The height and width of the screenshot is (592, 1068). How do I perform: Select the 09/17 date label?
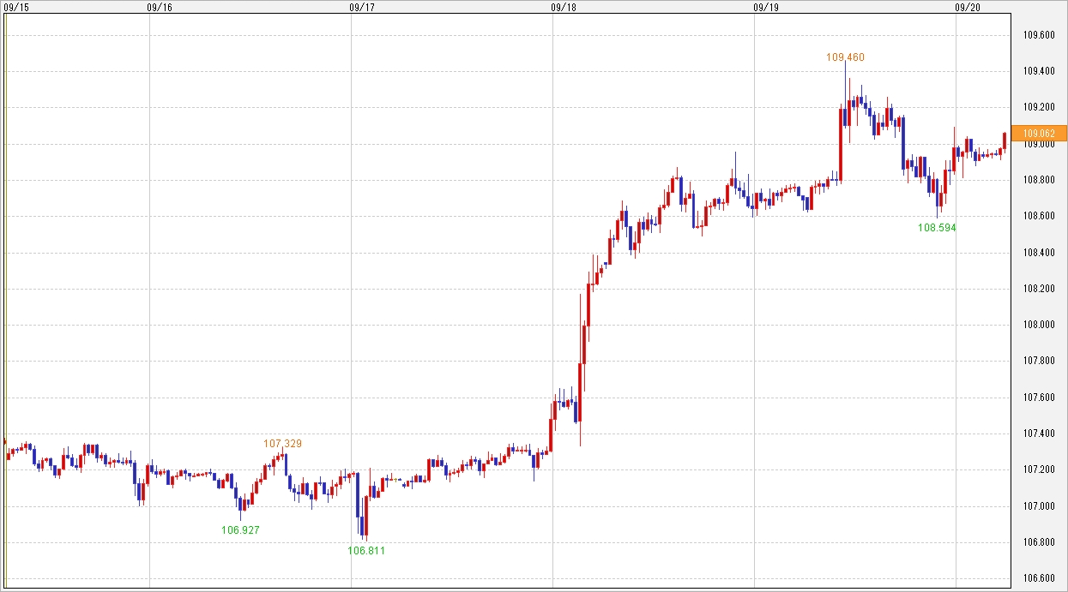coord(362,7)
